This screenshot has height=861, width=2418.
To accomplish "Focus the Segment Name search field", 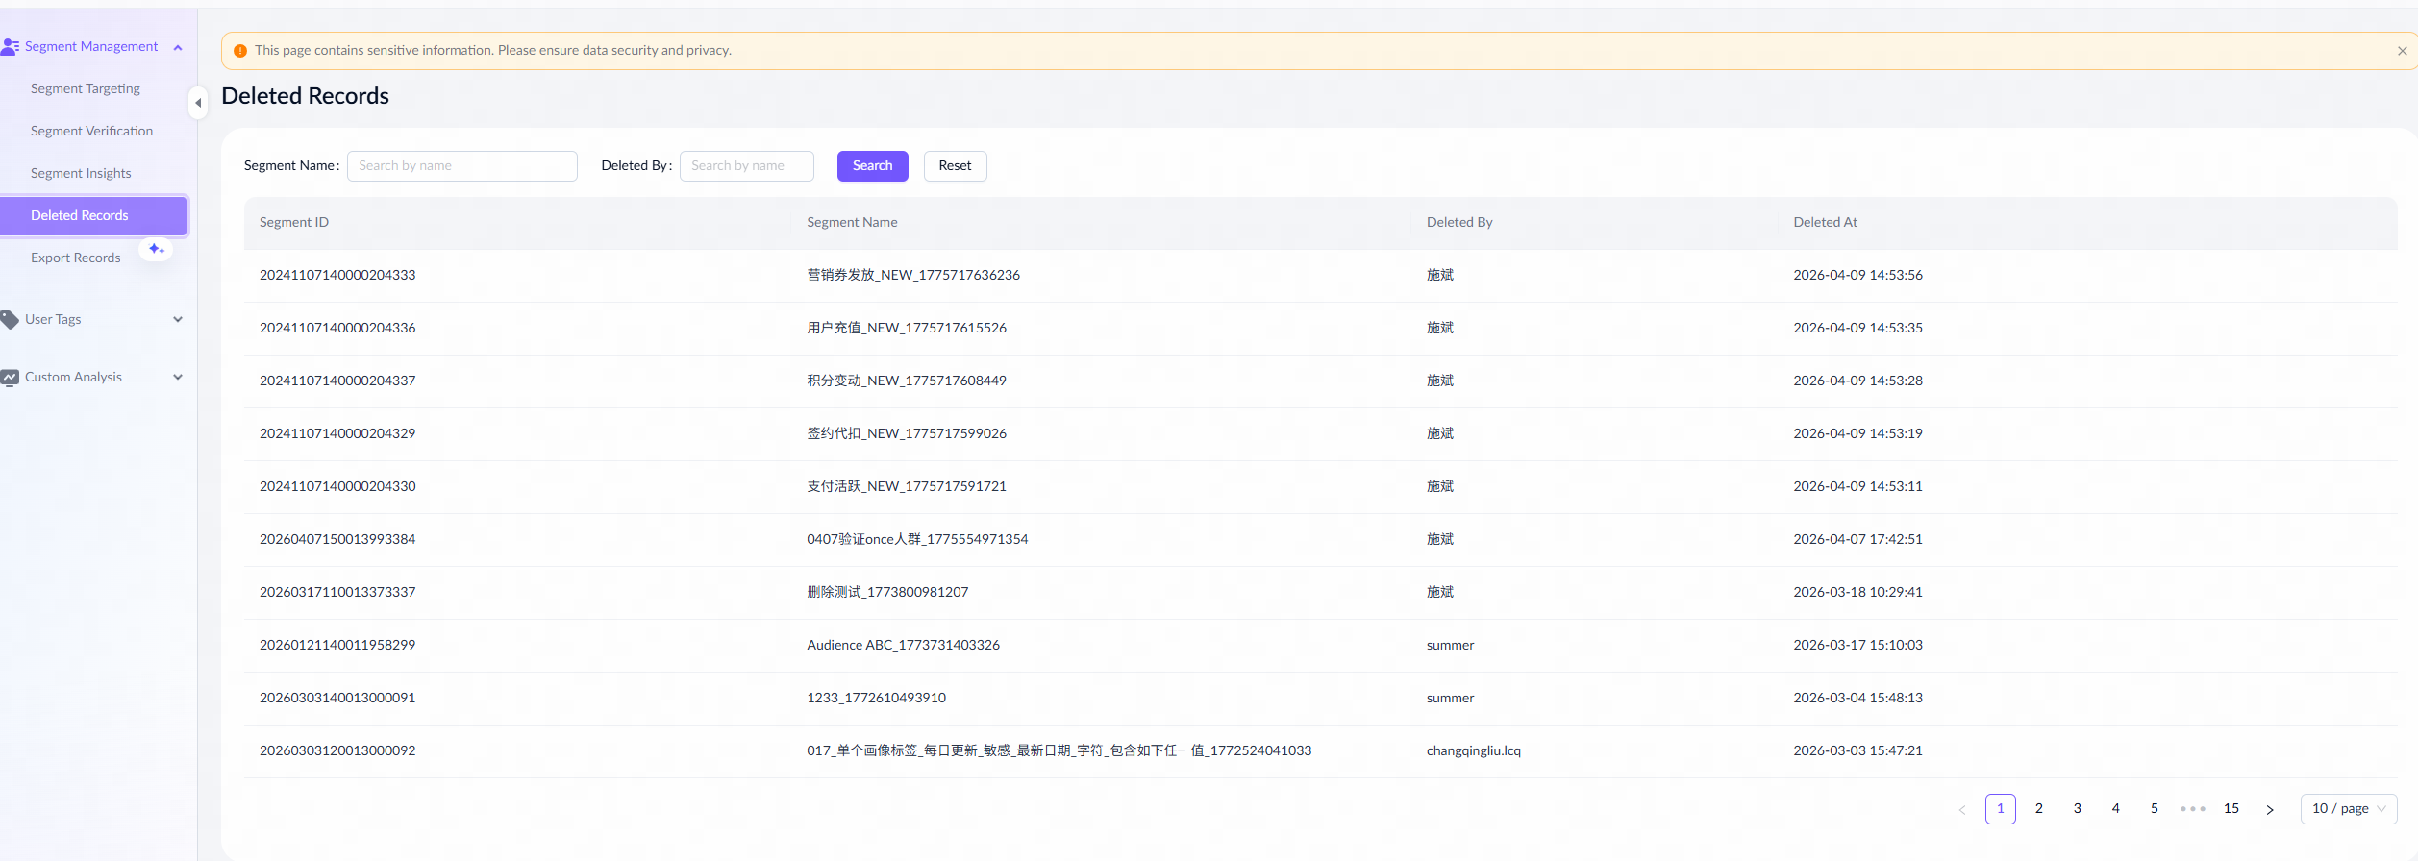I will [x=461, y=166].
